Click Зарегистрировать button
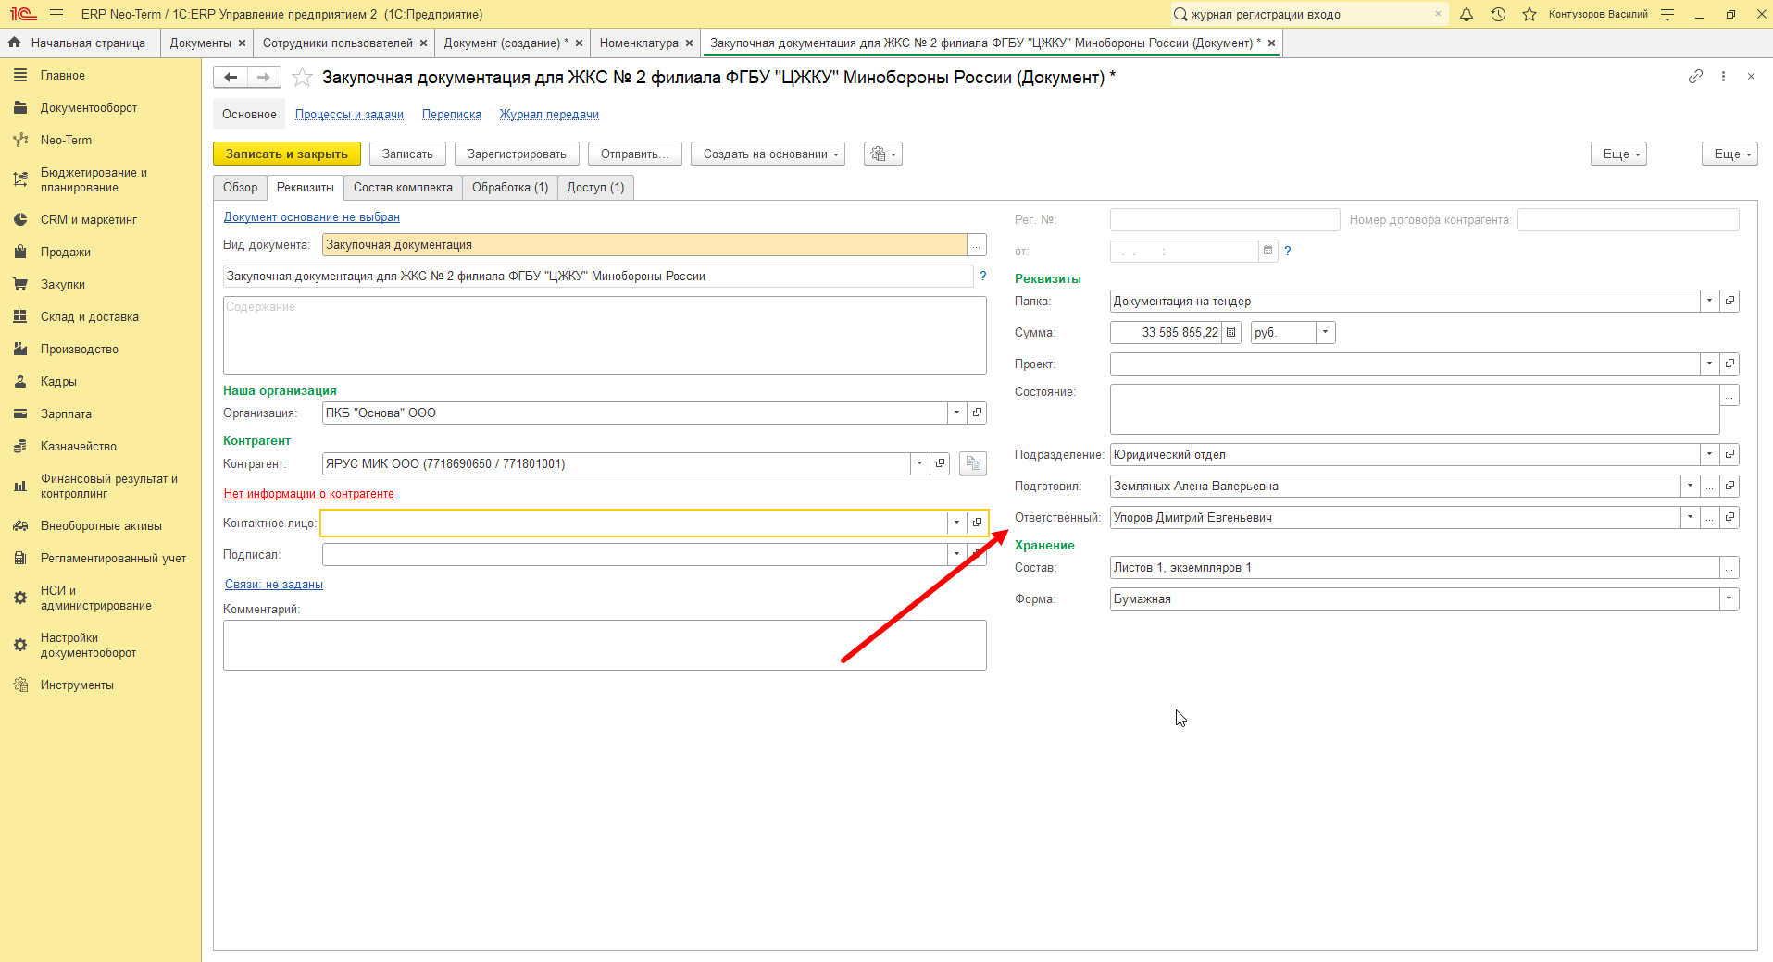 click(517, 154)
